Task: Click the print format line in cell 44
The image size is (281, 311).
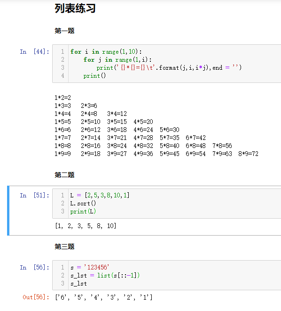Action: click(169, 68)
